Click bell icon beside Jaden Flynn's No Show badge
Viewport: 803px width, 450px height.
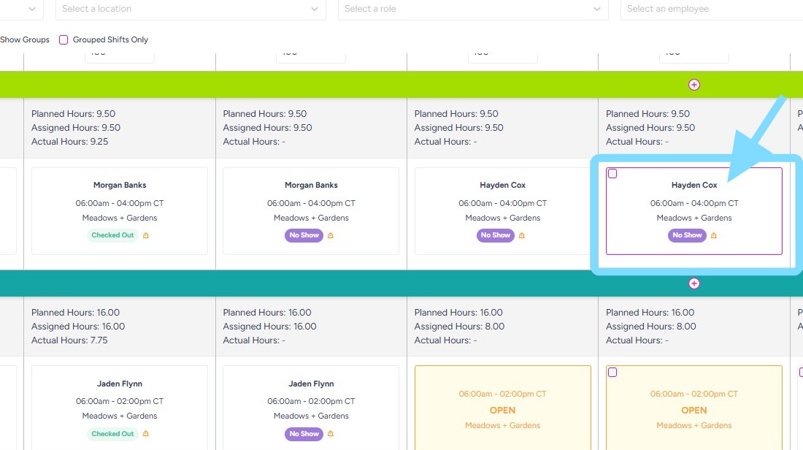pyautogui.click(x=330, y=434)
